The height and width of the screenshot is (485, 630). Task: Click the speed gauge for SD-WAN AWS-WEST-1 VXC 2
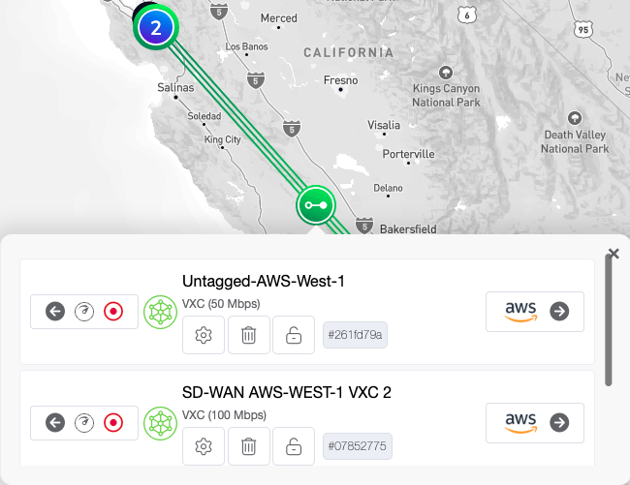click(x=84, y=423)
